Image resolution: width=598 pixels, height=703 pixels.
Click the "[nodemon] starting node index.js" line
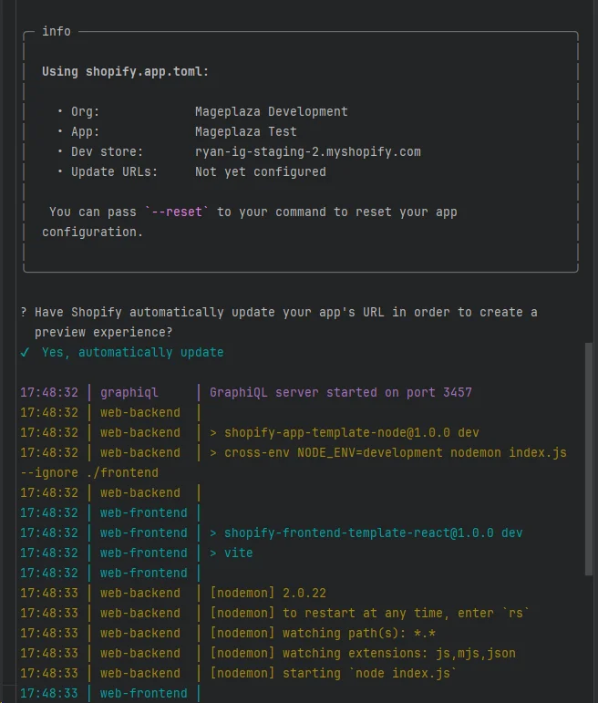point(333,673)
